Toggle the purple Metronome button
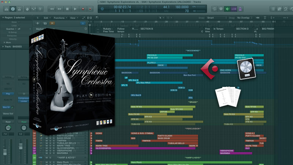The image size is (293, 165). pos(240,9)
